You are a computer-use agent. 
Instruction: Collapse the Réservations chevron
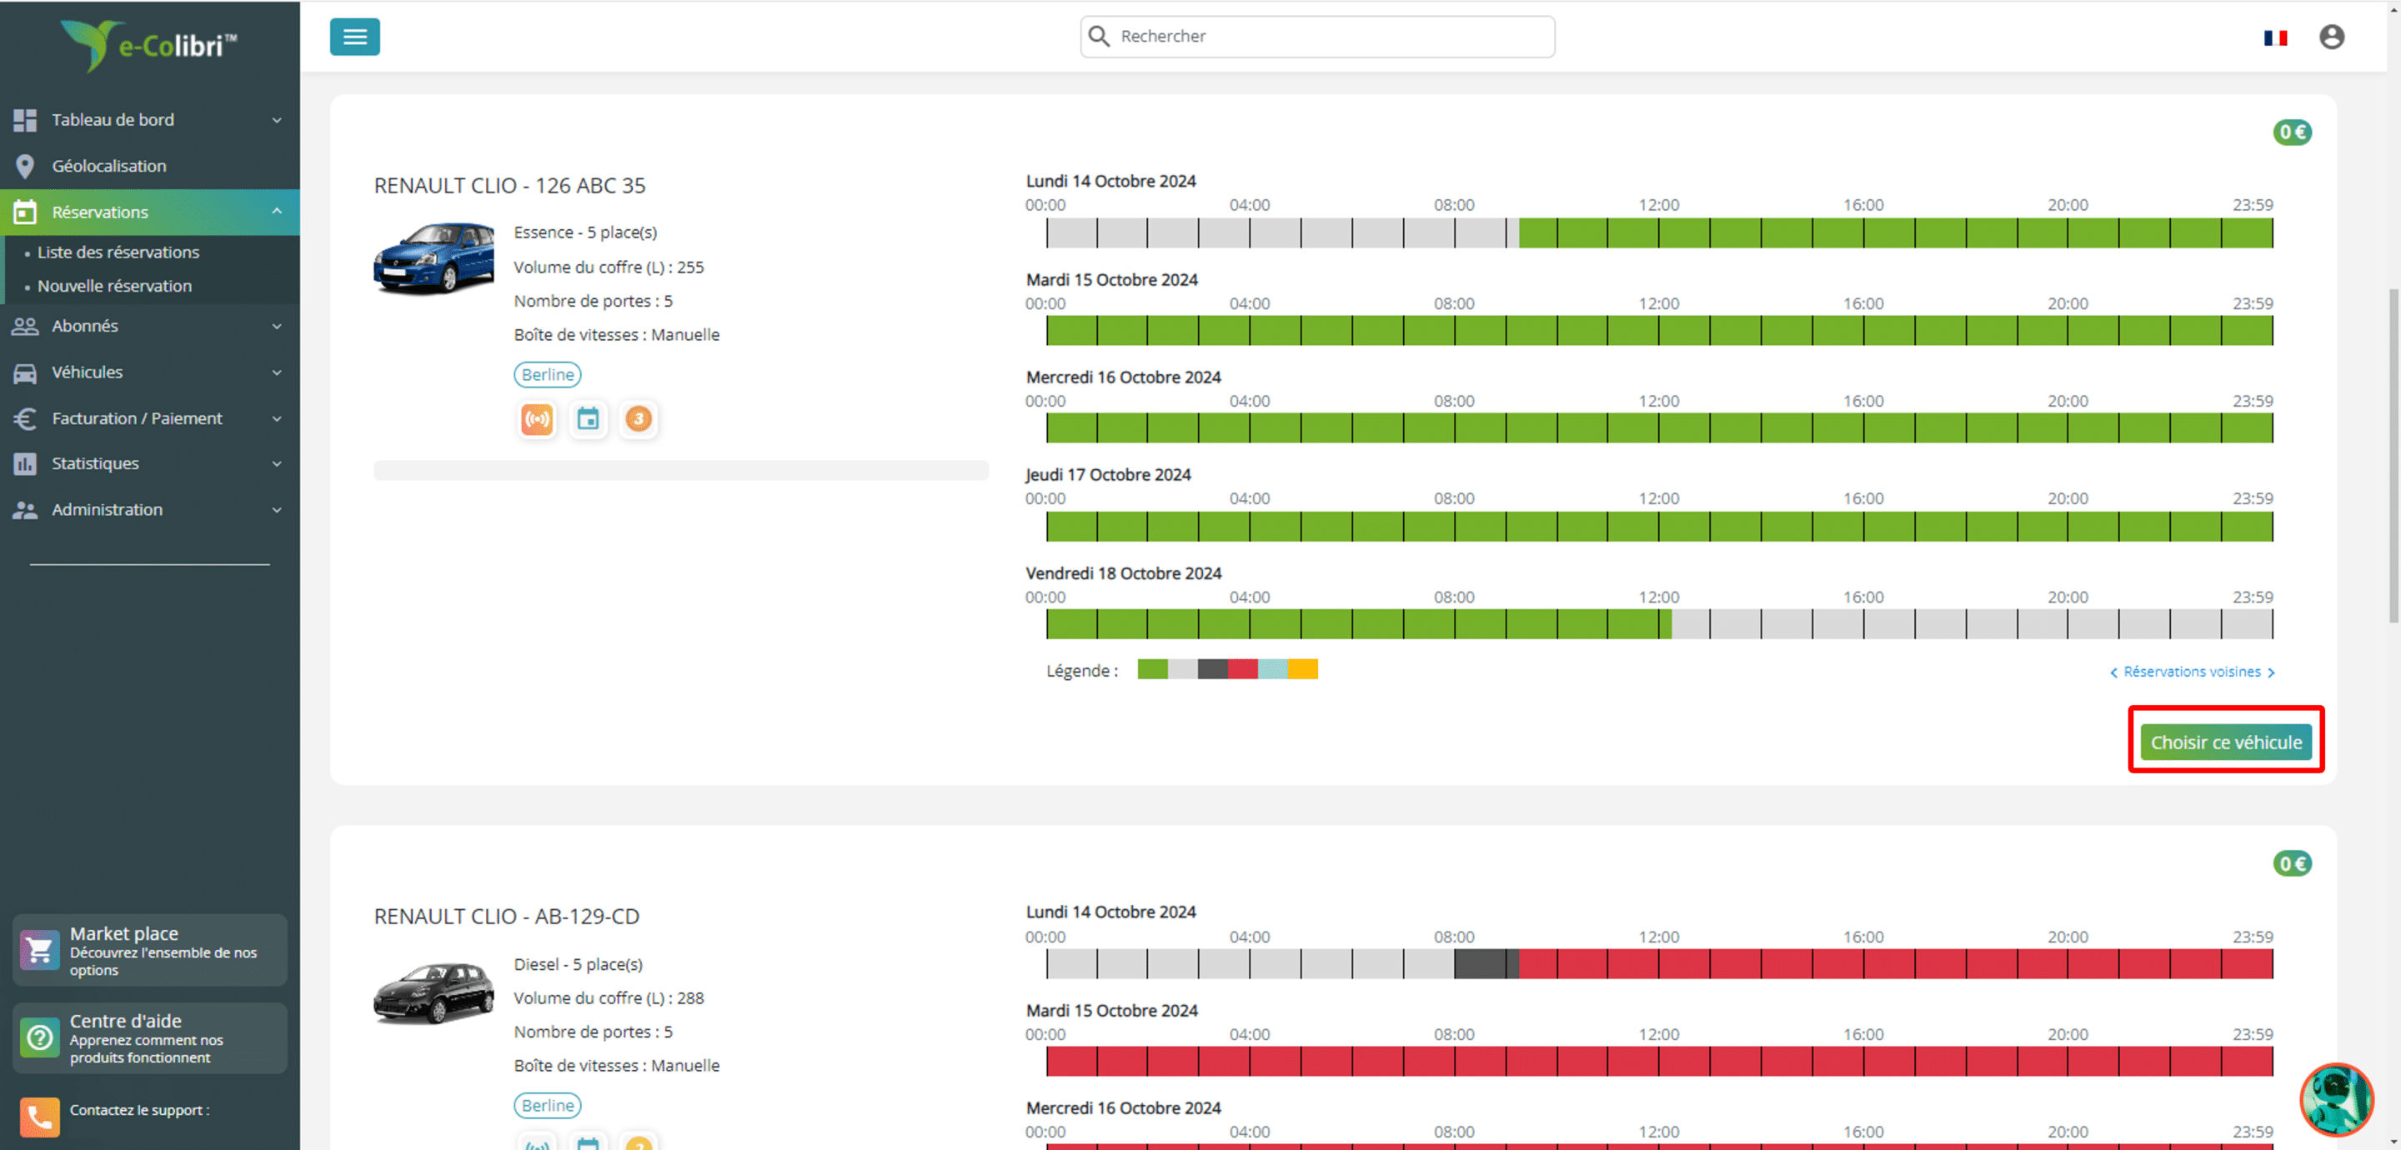tap(277, 212)
